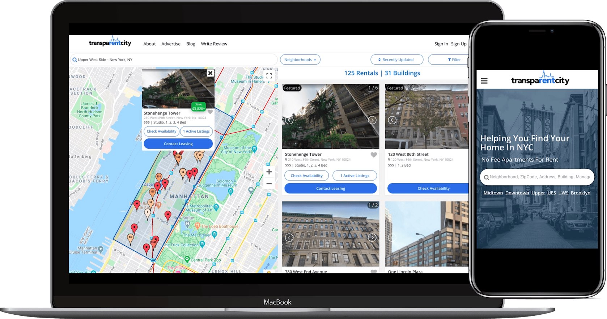Screen dimensions: 607x319
Task: Open the About page
Action: 149,44
